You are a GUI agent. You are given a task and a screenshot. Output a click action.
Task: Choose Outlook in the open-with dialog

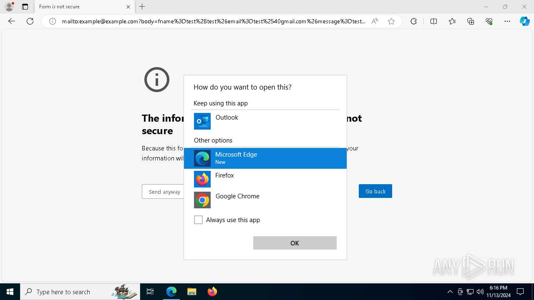(265, 121)
